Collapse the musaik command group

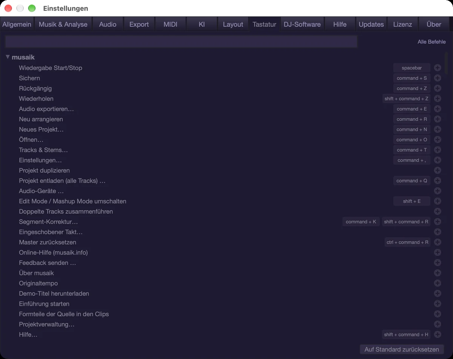pyautogui.click(x=8, y=57)
